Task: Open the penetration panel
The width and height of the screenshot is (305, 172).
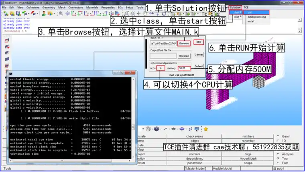Action: (194, 163)
